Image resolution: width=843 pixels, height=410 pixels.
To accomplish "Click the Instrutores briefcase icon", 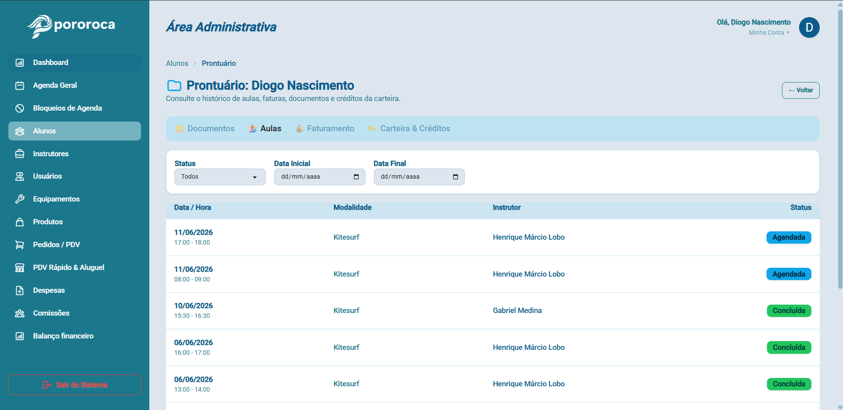I will [x=20, y=154].
